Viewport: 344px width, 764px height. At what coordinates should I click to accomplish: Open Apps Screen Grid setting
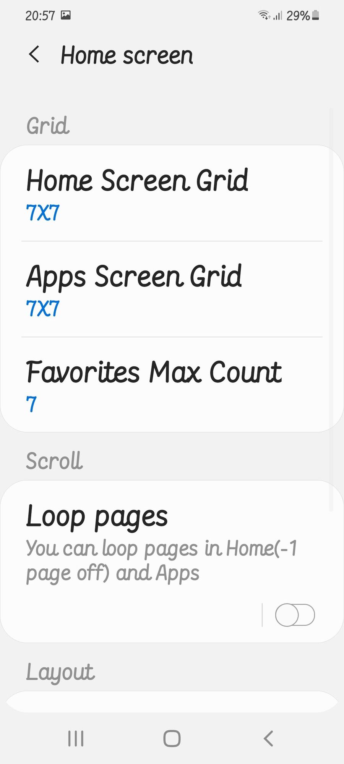tap(172, 289)
